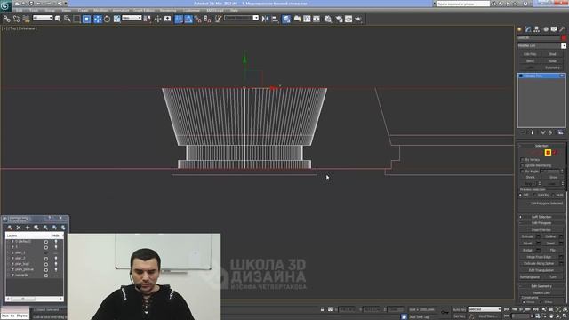The image size is (569, 320).
Task: Switch to the Hierarchy command panel tab
Action: 536,29
